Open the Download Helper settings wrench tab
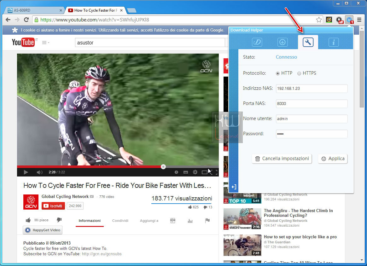 308,42
